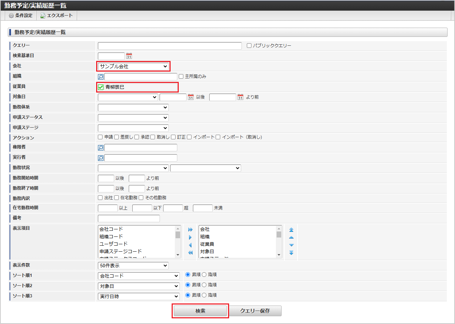Check the 主所属のみ option

[x=181, y=76]
